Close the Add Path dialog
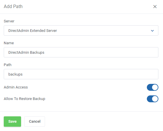This screenshot has width=163, height=131. [x=155, y=7]
